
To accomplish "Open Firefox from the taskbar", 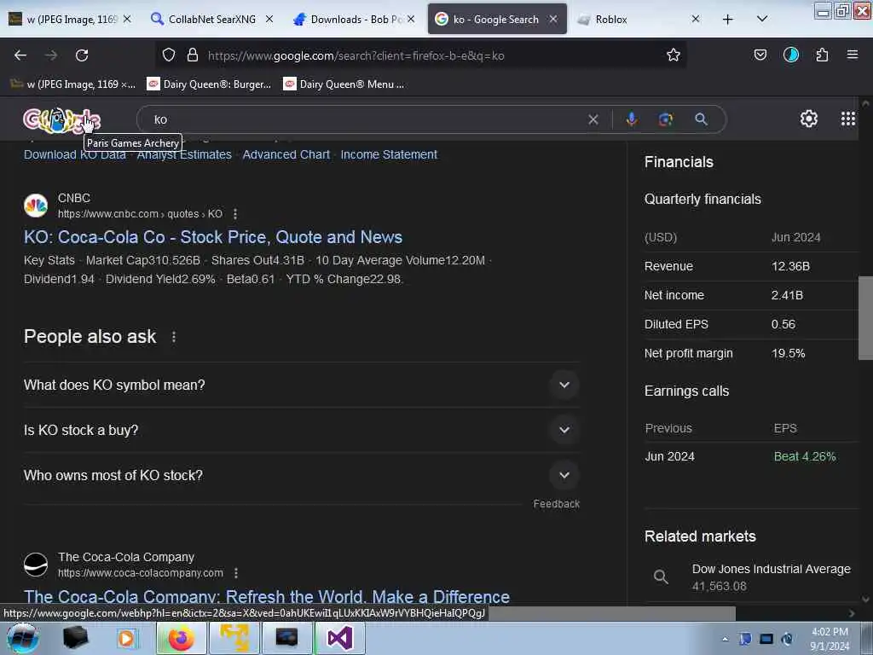I will pyautogui.click(x=181, y=638).
